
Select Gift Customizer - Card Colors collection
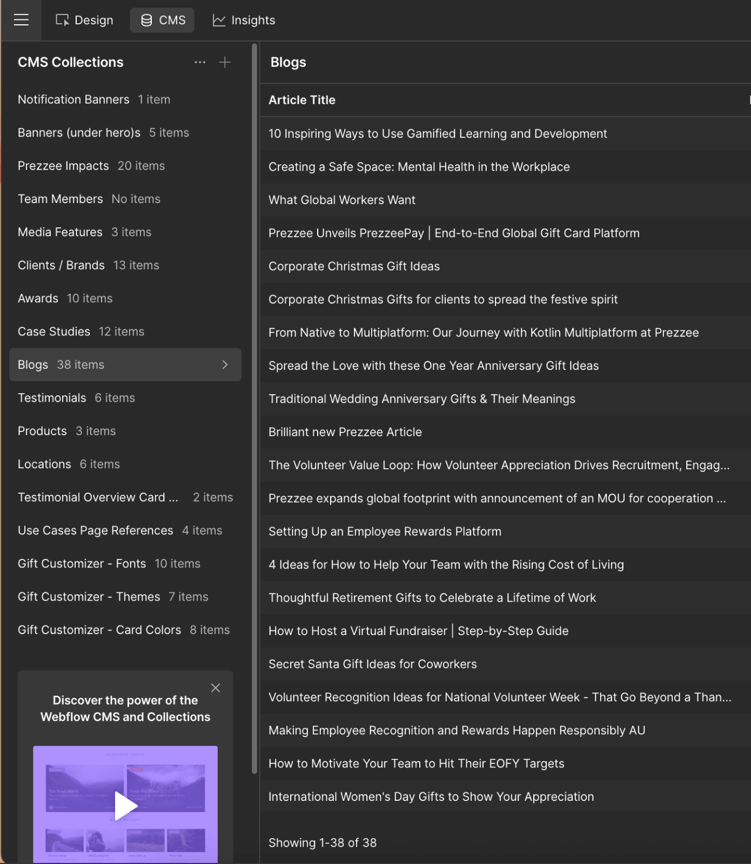(125, 630)
